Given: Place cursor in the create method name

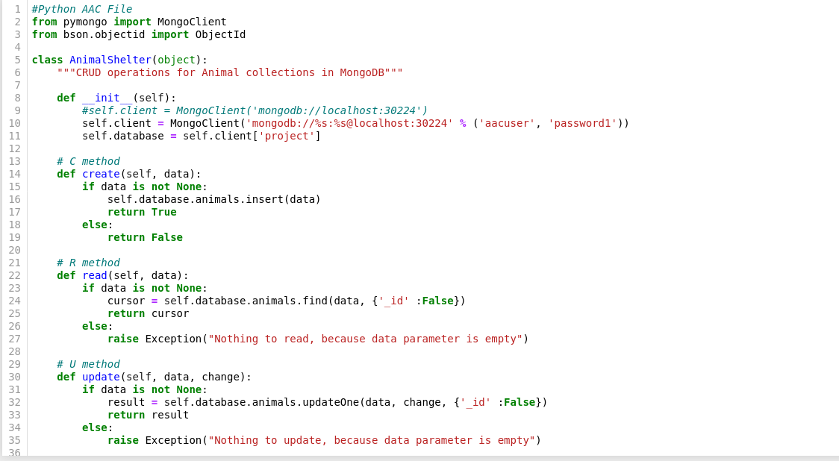Looking at the screenshot, I should 101,174.
